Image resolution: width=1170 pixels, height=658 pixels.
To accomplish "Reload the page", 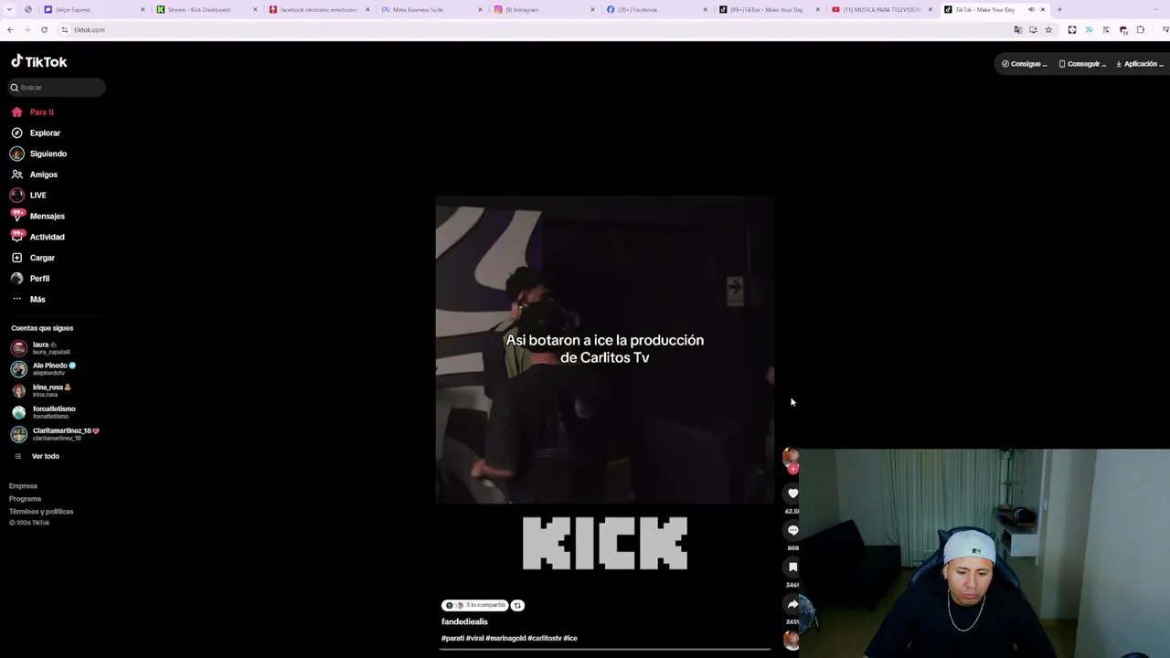I will coord(44,29).
